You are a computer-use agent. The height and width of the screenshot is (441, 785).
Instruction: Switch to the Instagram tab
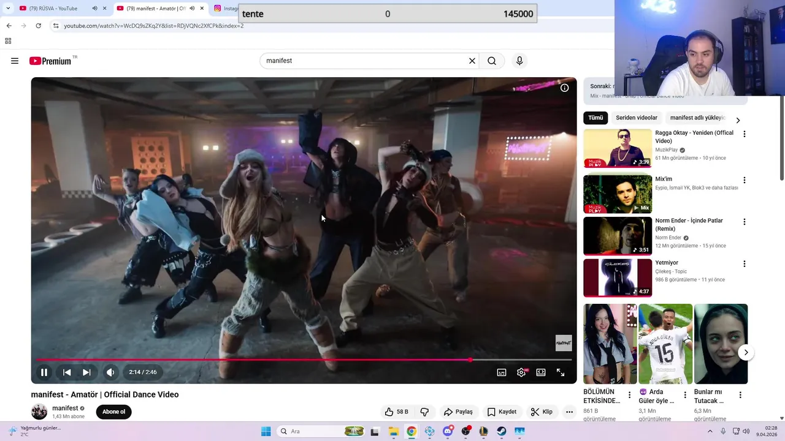click(x=225, y=9)
